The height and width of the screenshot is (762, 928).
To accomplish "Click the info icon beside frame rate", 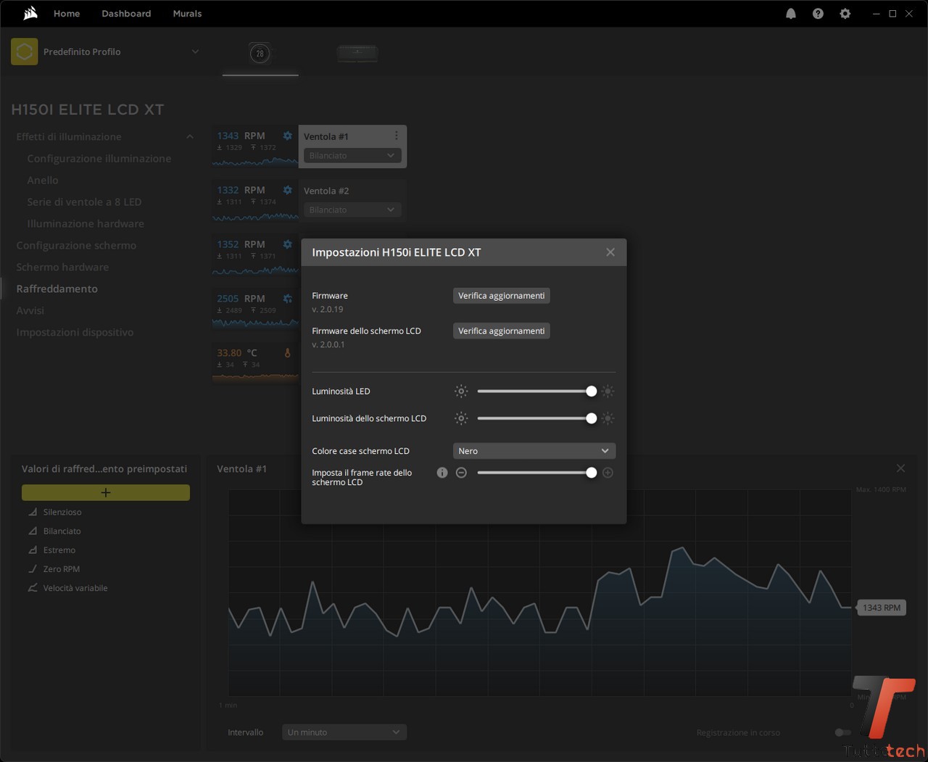I will 442,473.
